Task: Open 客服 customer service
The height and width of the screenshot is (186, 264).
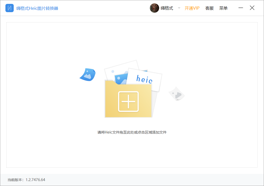Action: (209, 8)
